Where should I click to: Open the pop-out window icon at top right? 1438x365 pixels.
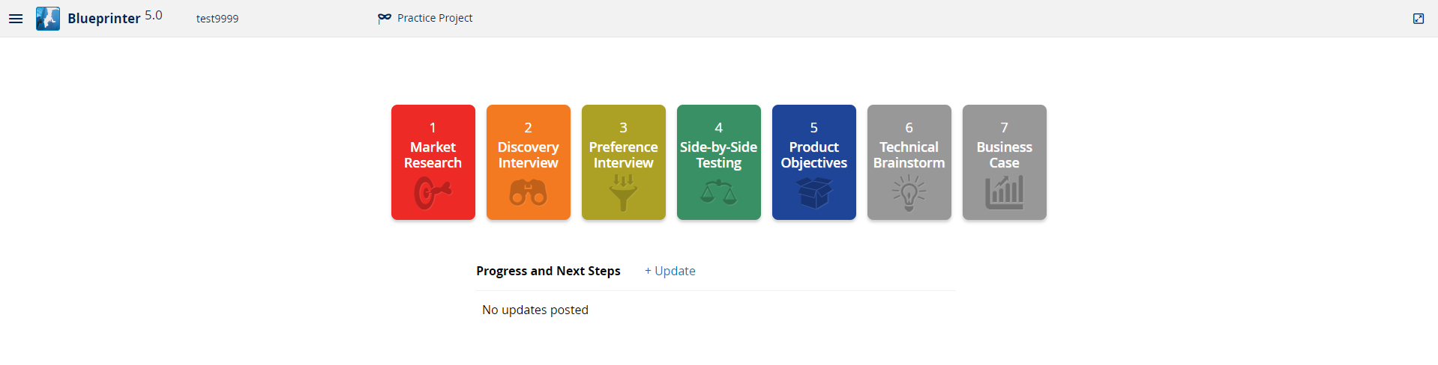[x=1419, y=19]
